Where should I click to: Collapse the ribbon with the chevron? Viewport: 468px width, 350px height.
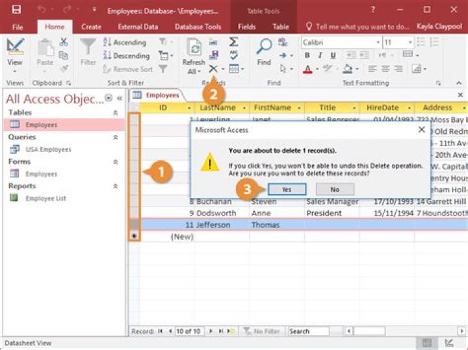point(459,83)
